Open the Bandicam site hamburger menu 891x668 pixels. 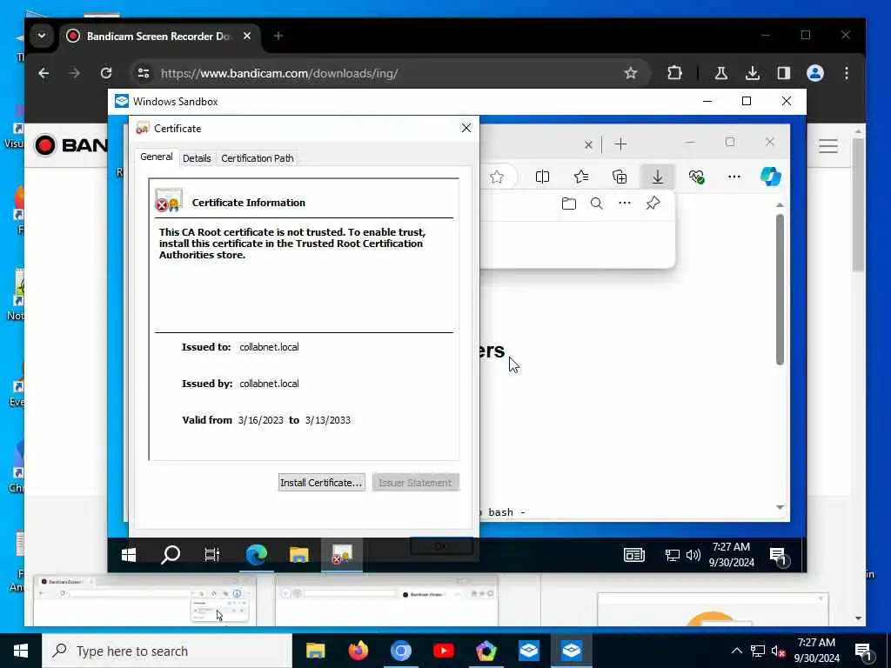click(x=828, y=146)
